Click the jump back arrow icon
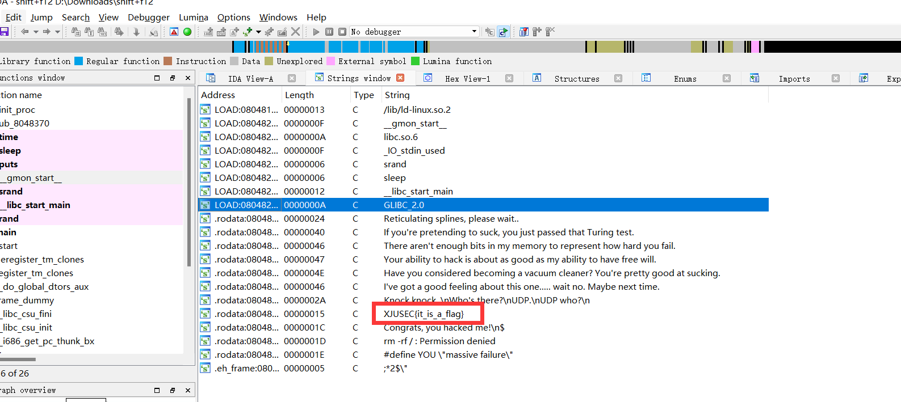901x402 pixels. pyautogui.click(x=24, y=32)
